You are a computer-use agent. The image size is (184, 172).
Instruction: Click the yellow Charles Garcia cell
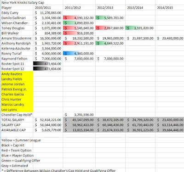click(17, 94)
